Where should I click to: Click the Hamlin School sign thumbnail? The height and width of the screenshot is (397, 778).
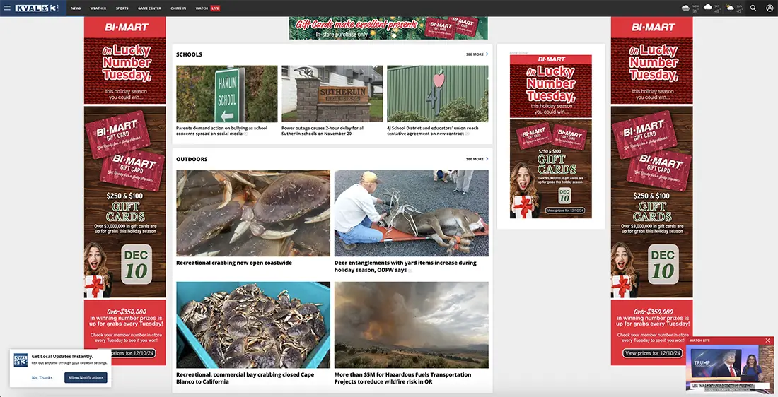pyautogui.click(x=227, y=94)
